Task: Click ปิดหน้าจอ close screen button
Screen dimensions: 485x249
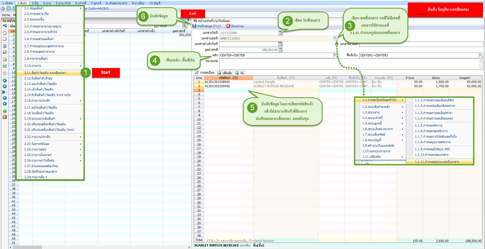Action: (235, 26)
